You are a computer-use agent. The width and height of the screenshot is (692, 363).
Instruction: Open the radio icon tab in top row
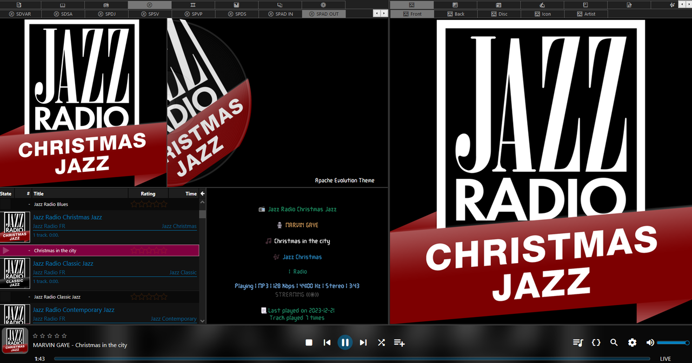pos(106,5)
